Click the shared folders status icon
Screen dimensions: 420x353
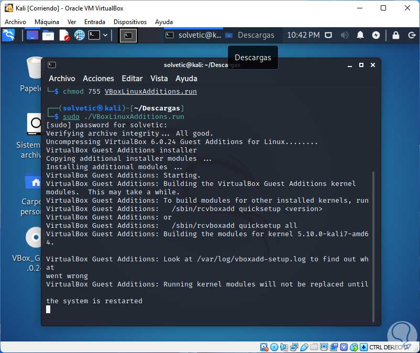pyautogui.click(x=314, y=347)
